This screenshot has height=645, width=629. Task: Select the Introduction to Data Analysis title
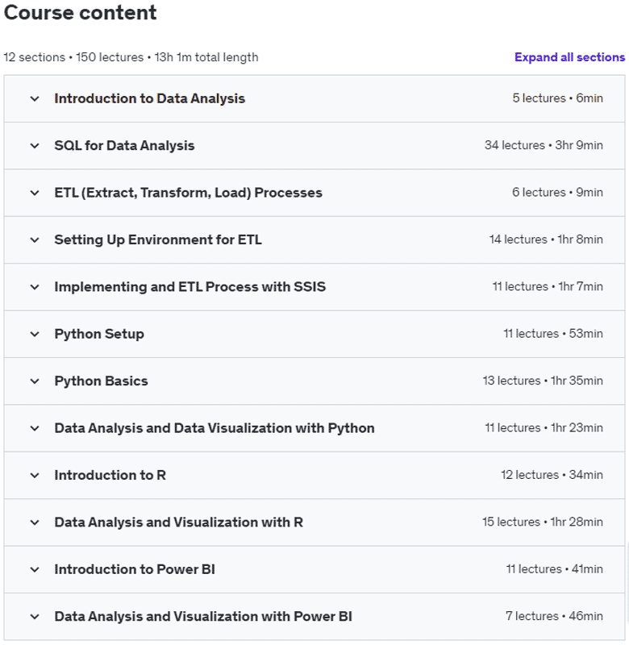150,98
